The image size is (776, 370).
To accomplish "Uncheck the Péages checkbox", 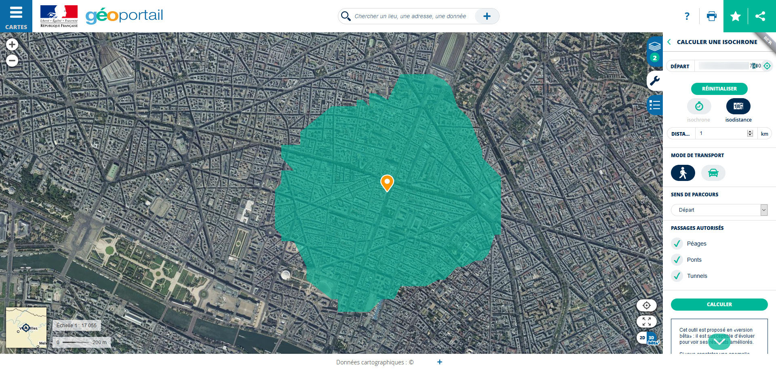I will (x=677, y=244).
